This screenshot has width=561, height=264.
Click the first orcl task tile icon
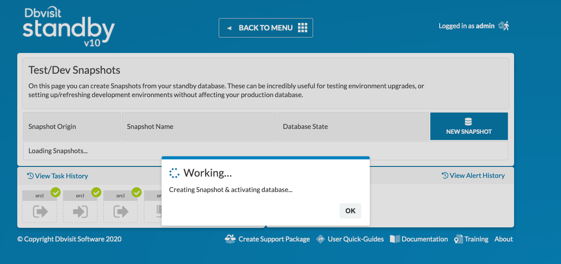[40, 212]
